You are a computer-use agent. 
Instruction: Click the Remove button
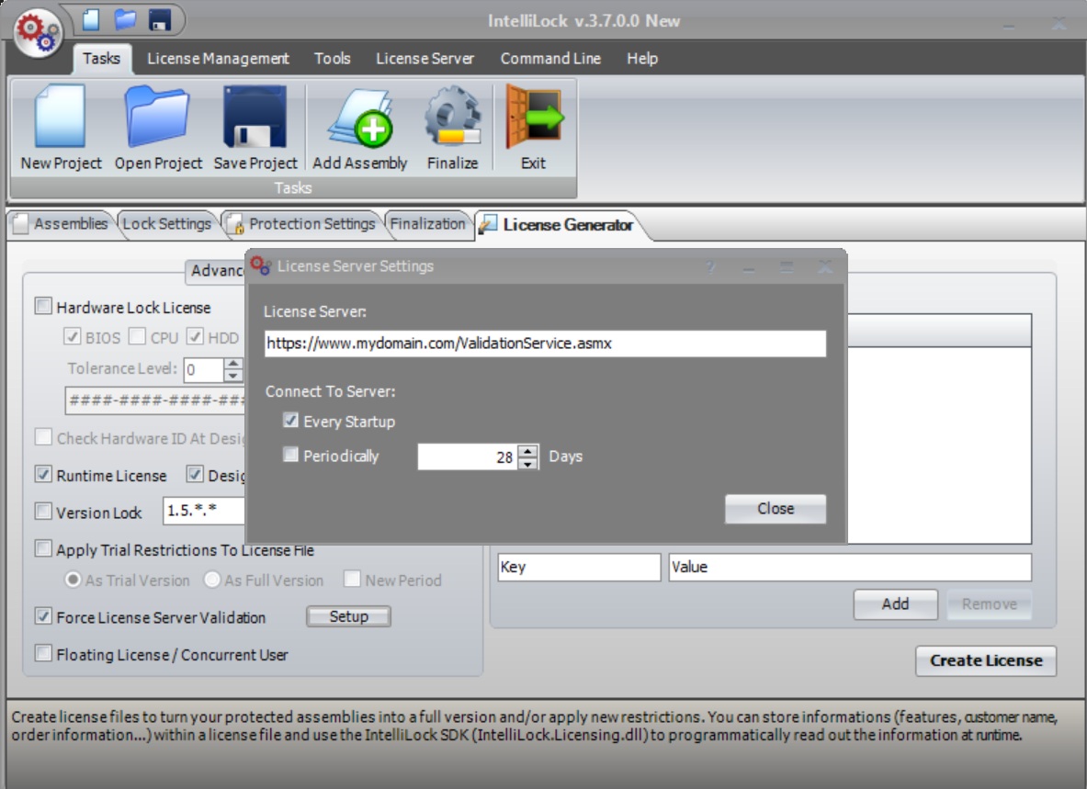990,604
